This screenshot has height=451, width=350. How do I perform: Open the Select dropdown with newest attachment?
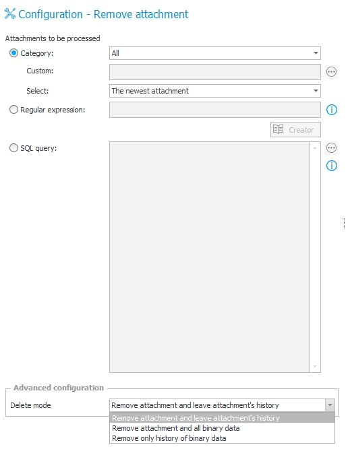pyautogui.click(x=215, y=91)
